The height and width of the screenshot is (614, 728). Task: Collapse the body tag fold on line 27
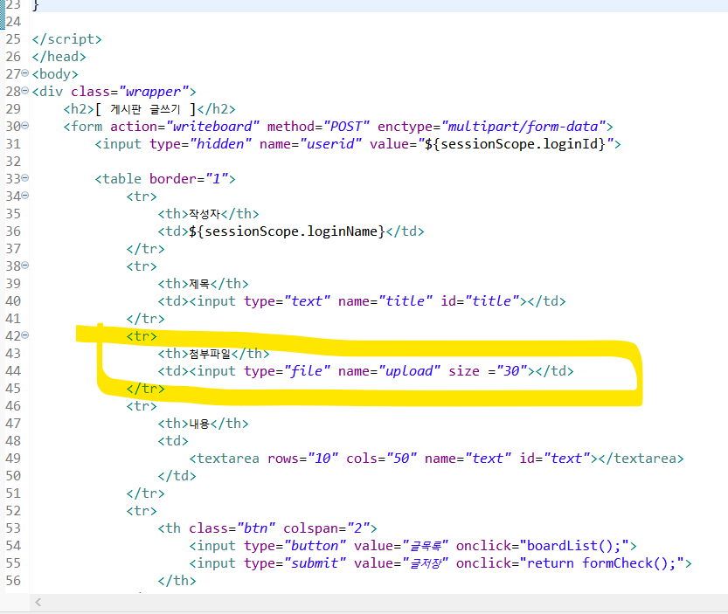pyautogui.click(x=25, y=73)
